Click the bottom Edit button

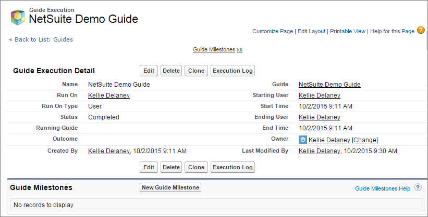tap(149, 167)
